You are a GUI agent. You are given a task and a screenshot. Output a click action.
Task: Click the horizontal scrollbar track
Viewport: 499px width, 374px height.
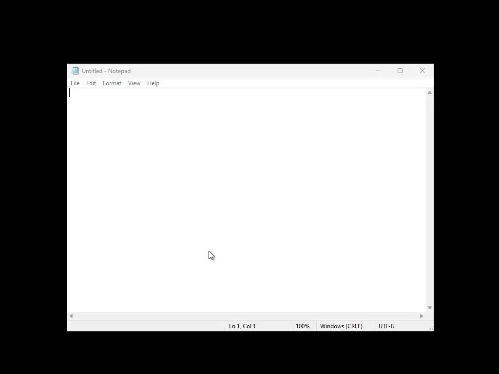(246, 316)
